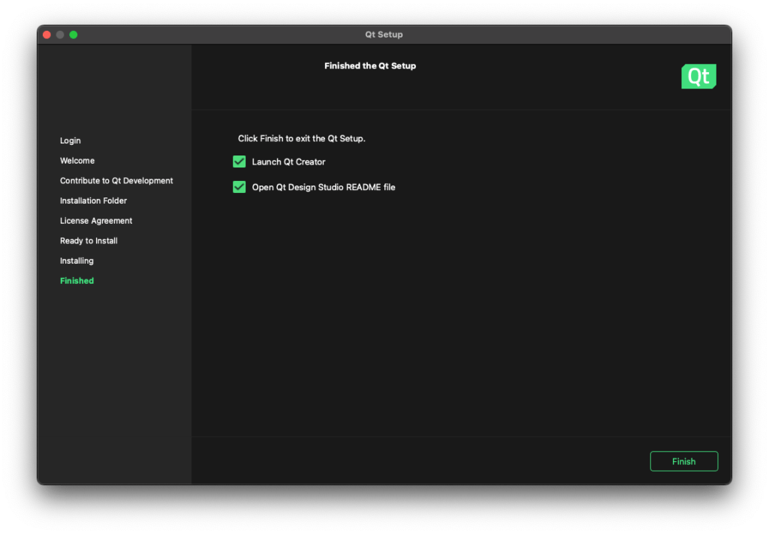Choose the Installation Folder step

click(x=93, y=201)
